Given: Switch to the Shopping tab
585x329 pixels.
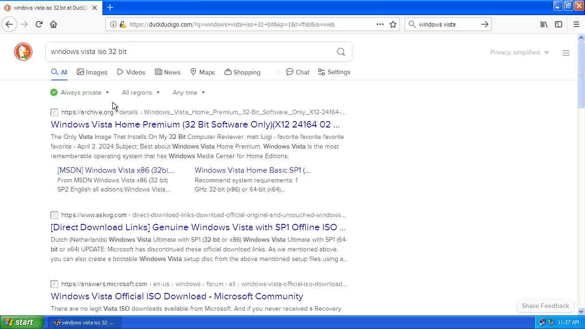Looking at the screenshot, I should [x=242, y=72].
